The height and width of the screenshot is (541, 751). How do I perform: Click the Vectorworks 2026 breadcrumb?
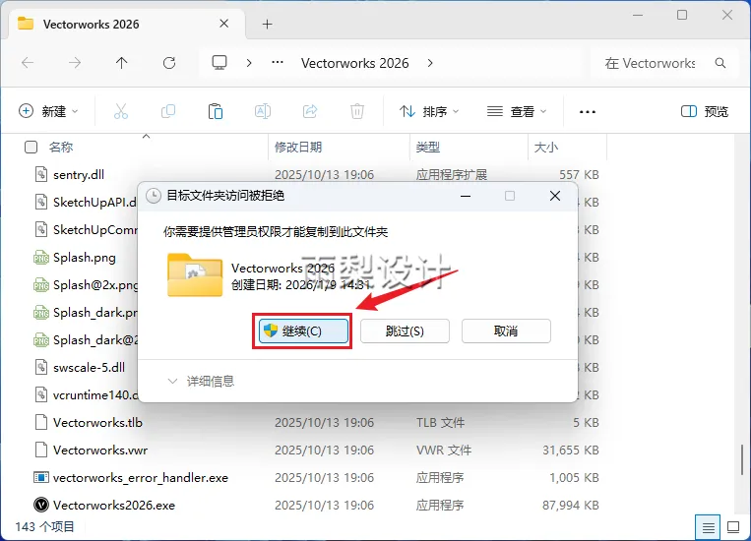tap(355, 63)
